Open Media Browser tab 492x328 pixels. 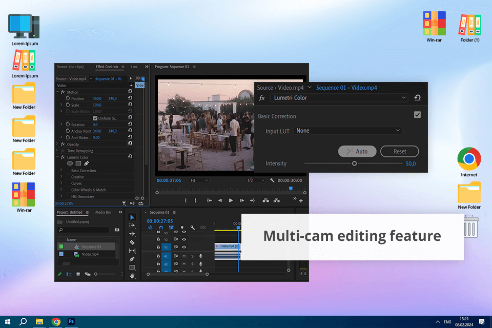pyautogui.click(x=103, y=212)
